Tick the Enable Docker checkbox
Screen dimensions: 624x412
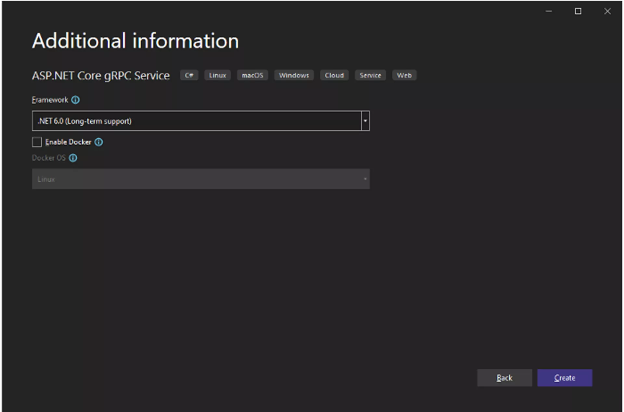coord(37,142)
